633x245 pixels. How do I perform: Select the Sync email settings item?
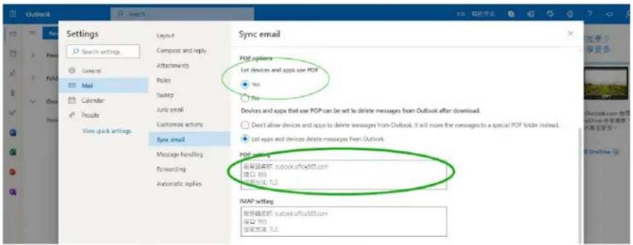[x=189, y=139]
